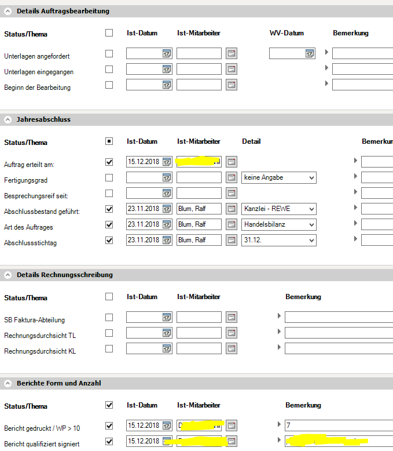Open calendar picker for Unterlagen angefordert Ist-Datum
Image resolution: width=393 pixels, height=451 pixels.
coord(167,53)
